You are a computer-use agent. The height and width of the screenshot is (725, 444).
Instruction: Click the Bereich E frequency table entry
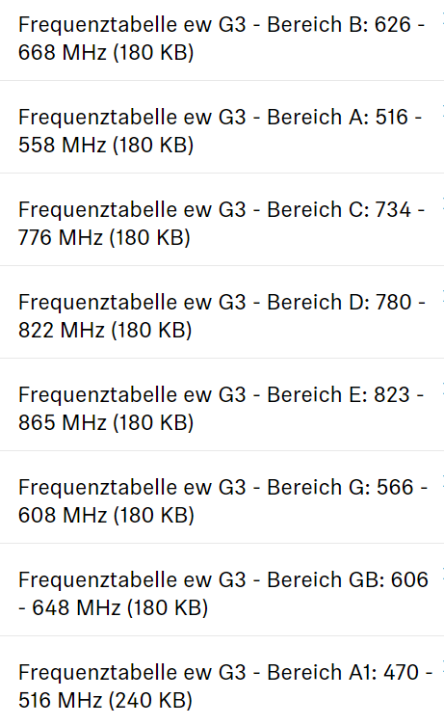tap(221, 408)
